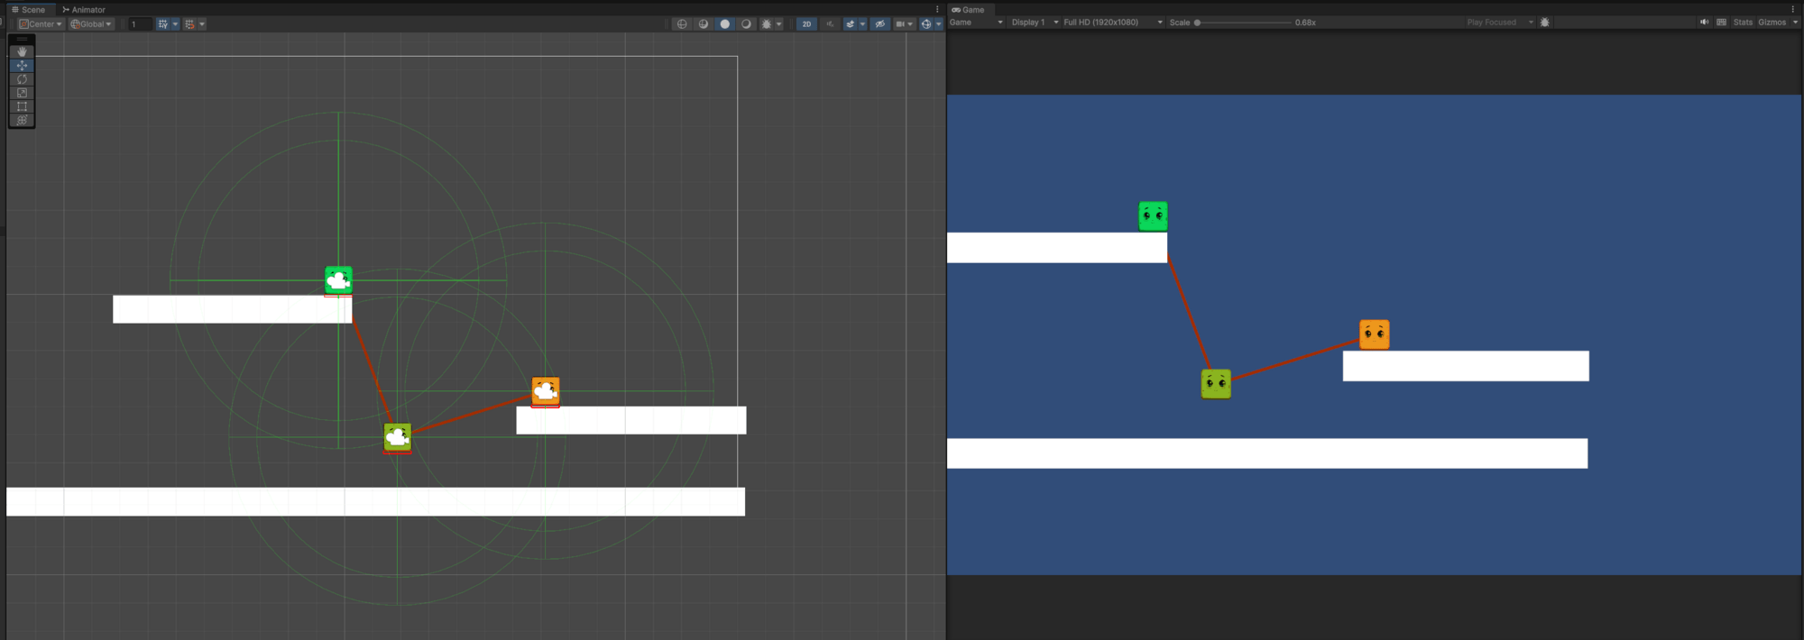Mute audio in Game view
The image size is (1804, 640).
click(1704, 23)
